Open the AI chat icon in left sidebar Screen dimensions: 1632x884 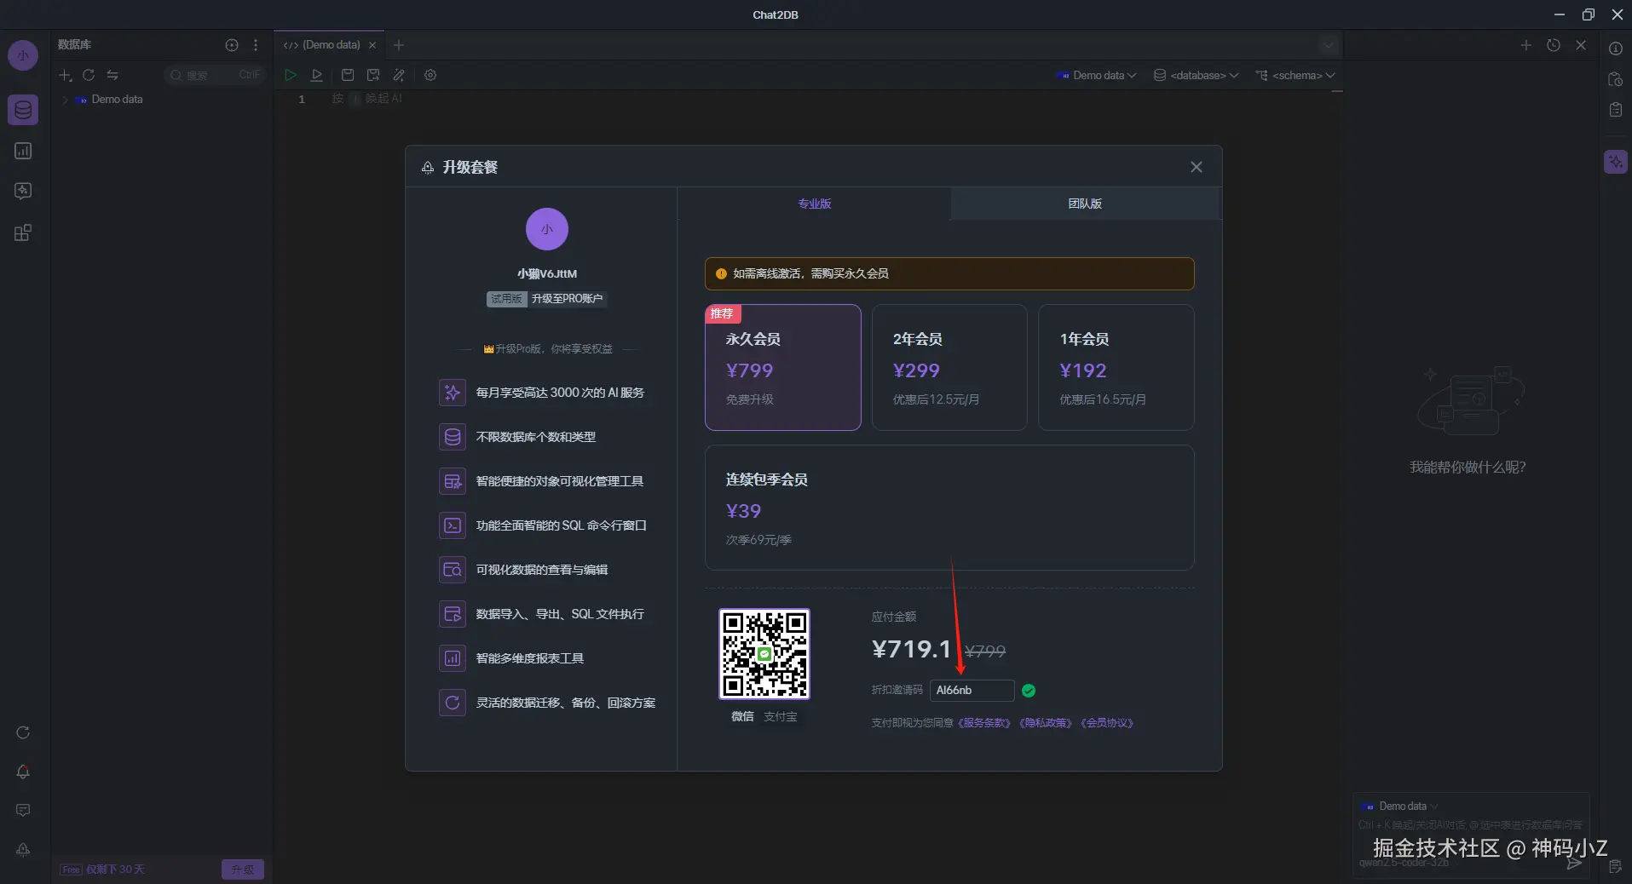coord(23,191)
